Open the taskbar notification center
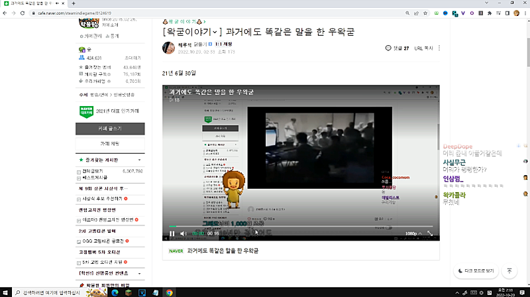The width and height of the screenshot is (530, 297). click(522, 292)
